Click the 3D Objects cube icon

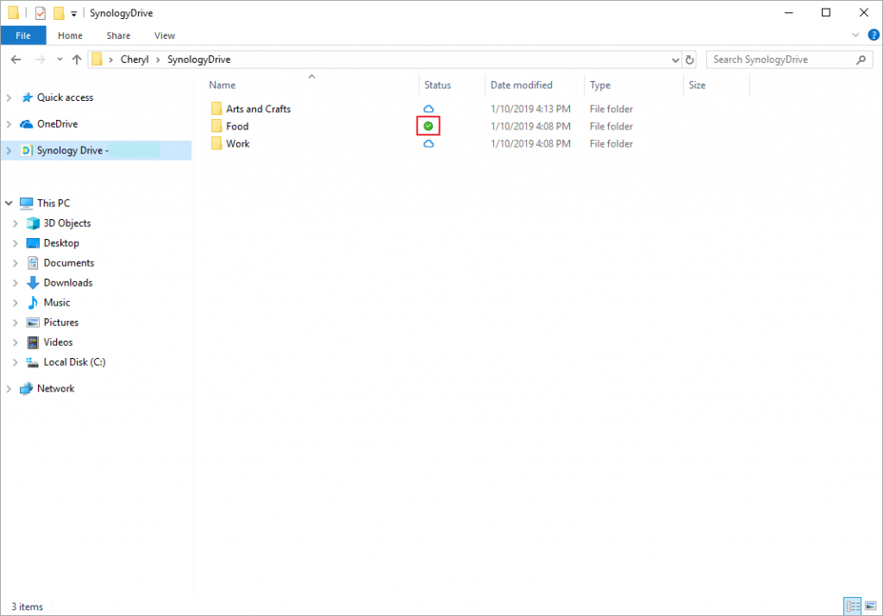34,223
